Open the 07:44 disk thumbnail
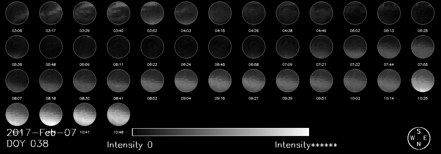441x154 pixels. [x=389, y=47]
